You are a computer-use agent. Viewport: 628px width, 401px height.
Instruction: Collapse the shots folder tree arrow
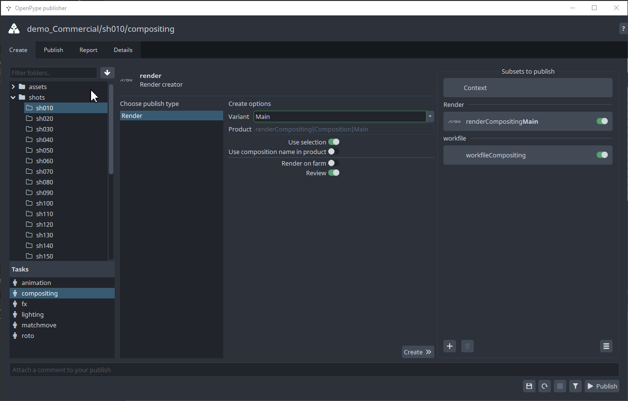click(13, 97)
